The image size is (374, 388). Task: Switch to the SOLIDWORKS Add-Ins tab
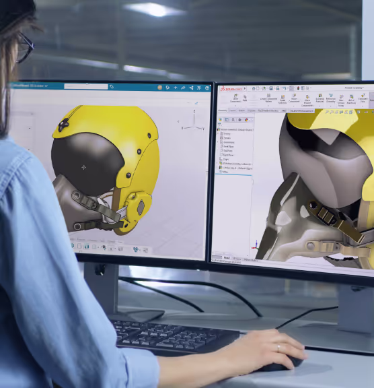coord(268,110)
